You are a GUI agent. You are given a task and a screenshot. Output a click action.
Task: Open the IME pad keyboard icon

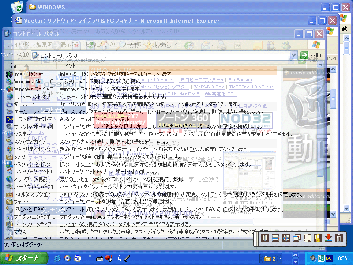(100, 259)
